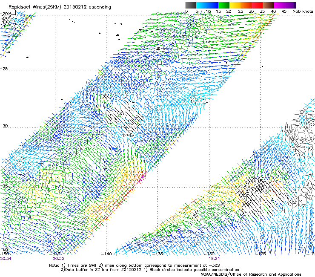Click the '>50 knots' legend label

point(303,11)
